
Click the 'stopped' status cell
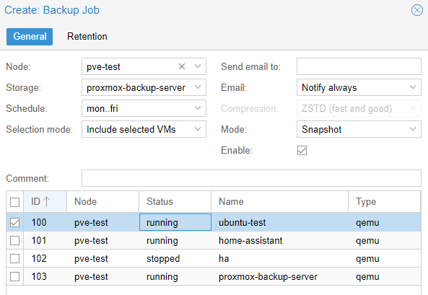175,258
